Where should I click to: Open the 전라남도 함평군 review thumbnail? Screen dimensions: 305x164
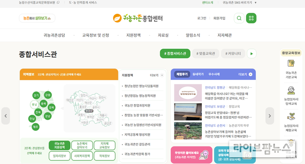(x=188, y=93)
